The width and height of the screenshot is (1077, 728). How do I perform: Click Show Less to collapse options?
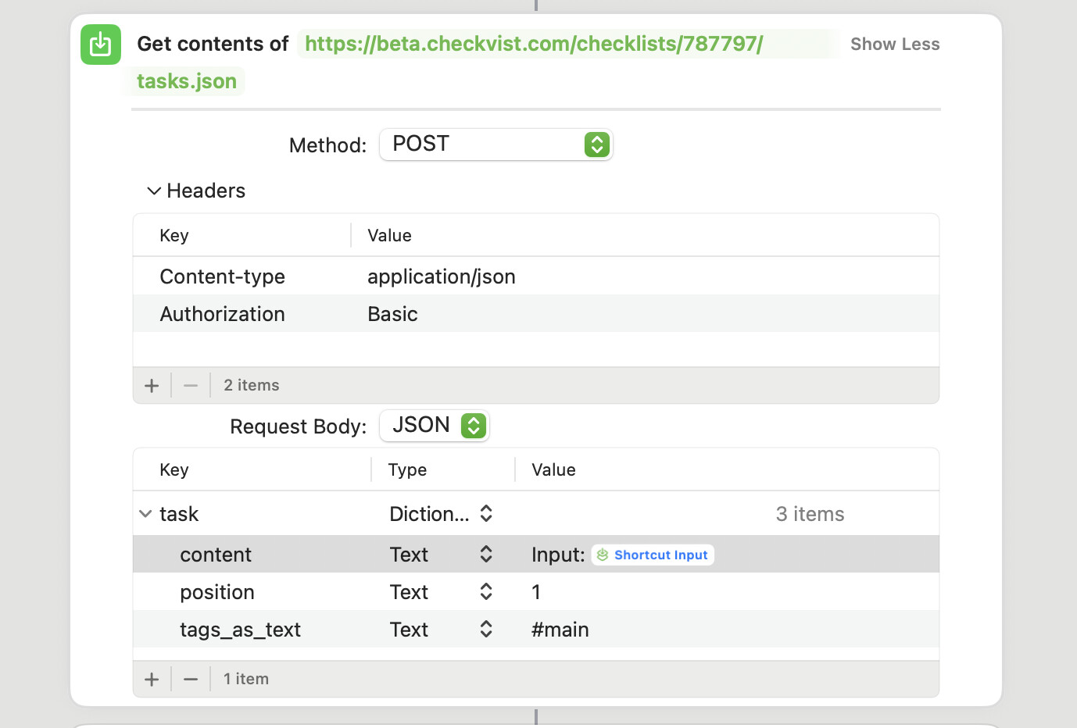coord(894,45)
